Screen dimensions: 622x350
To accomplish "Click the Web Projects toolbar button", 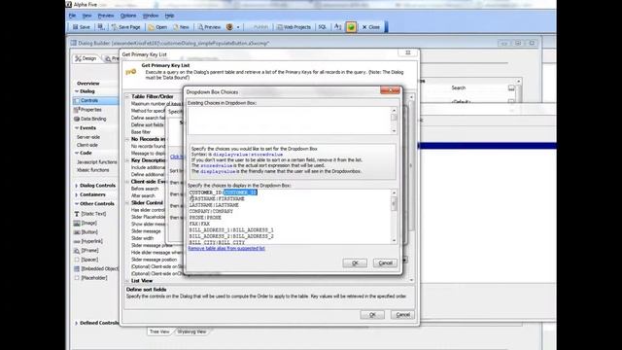I will [x=294, y=27].
